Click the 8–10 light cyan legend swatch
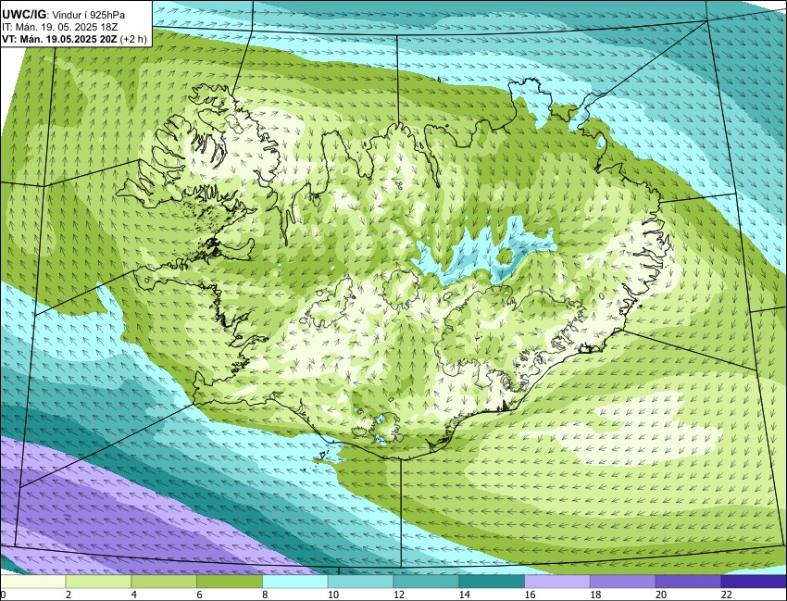Image resolution: width=787 pixels, height=601 pixels. point(295,582)
